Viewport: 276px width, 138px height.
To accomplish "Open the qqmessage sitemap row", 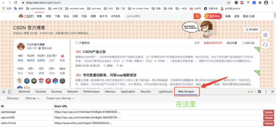I will click(132, 112).
